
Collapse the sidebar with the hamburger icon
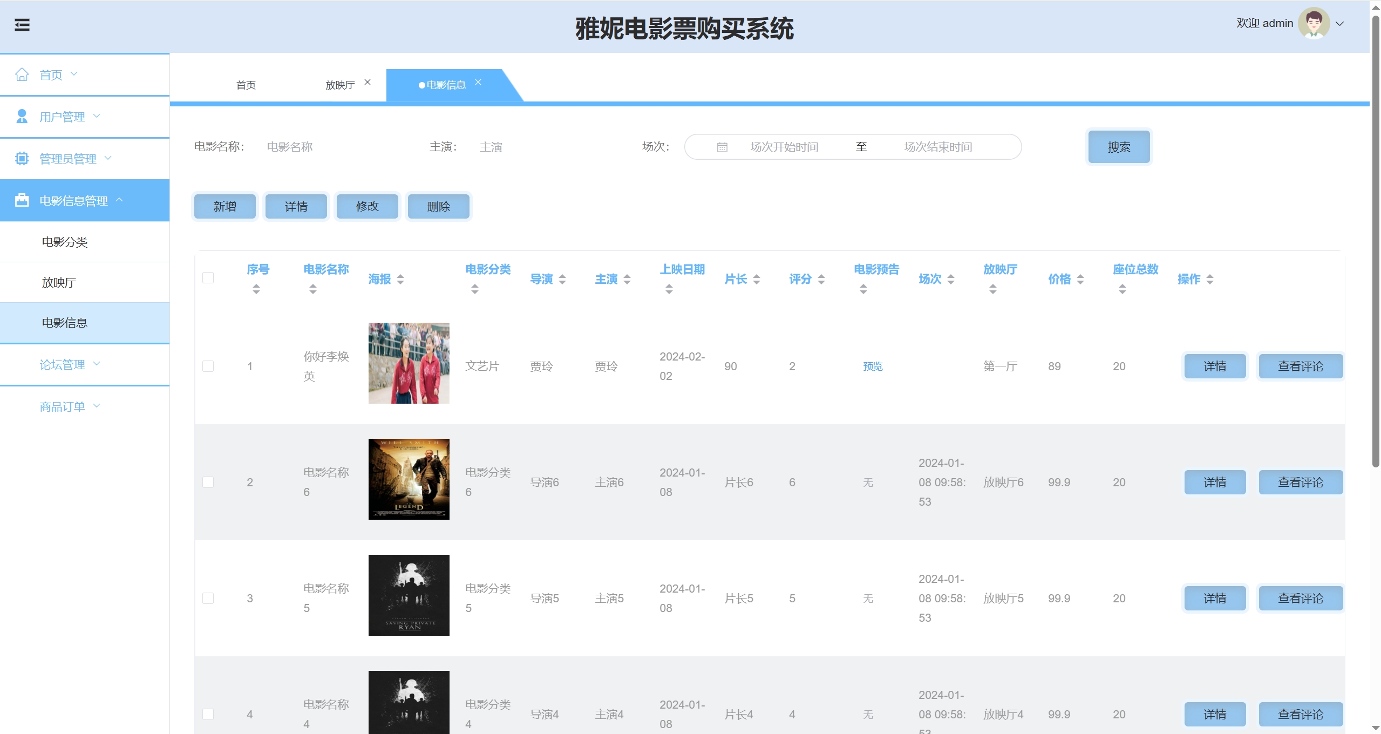coord(22,25)
